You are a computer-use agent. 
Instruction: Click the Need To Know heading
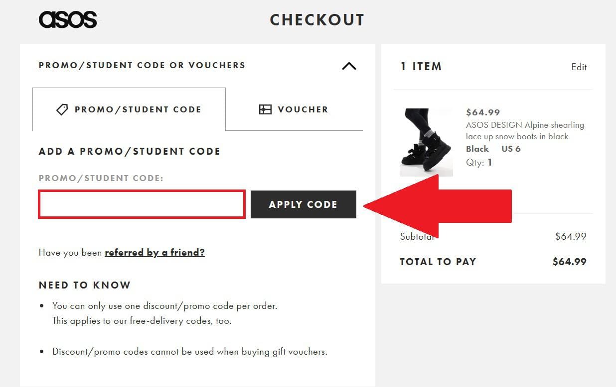point(84,285)
